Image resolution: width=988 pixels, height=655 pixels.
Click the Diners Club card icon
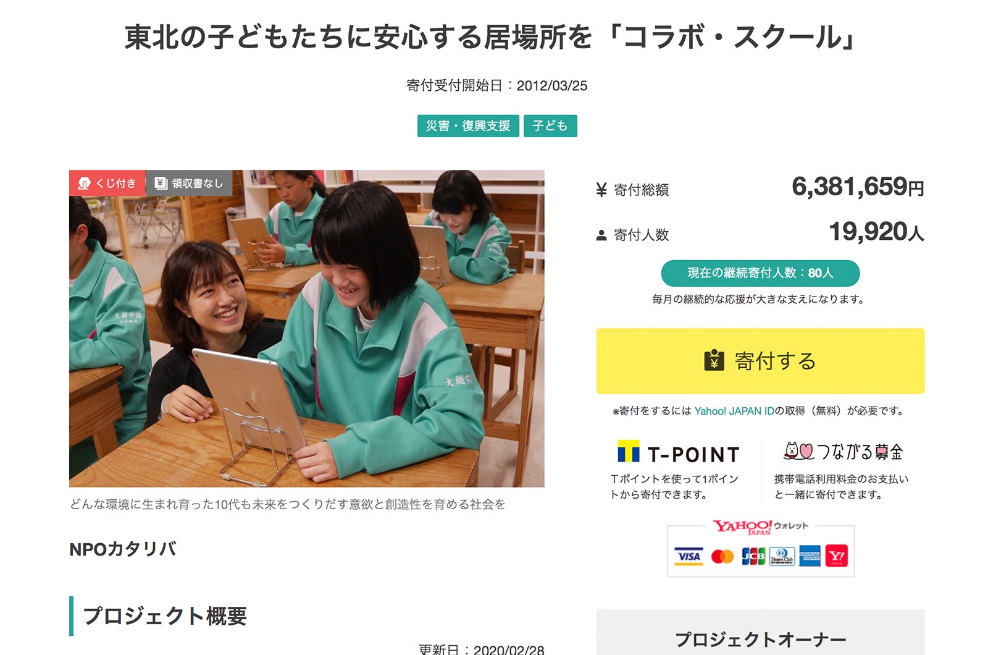[x=782, y=556]
